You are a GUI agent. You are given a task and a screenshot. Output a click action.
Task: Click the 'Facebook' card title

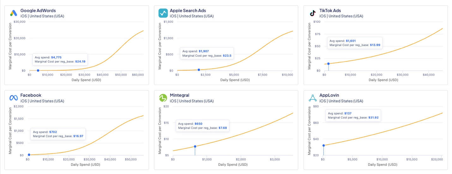coord(31,95)
